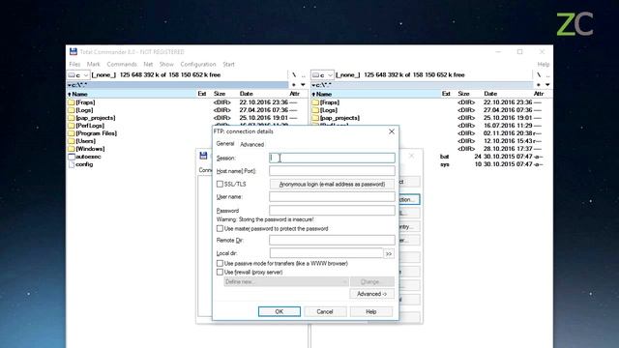Open the left panel history dropdown arrow

coord(303,85)
